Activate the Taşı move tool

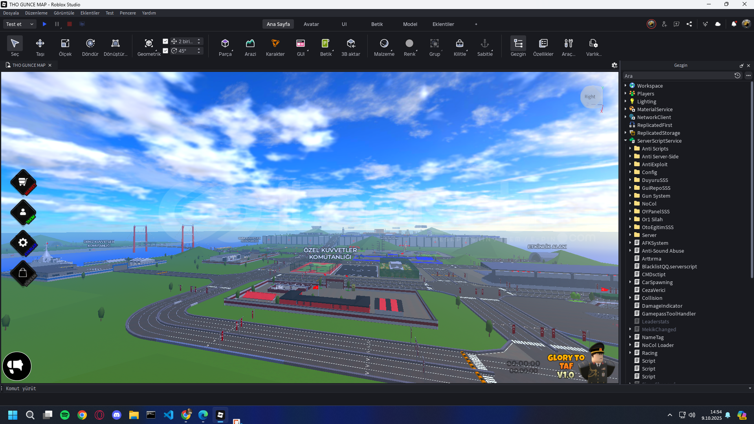40,47
